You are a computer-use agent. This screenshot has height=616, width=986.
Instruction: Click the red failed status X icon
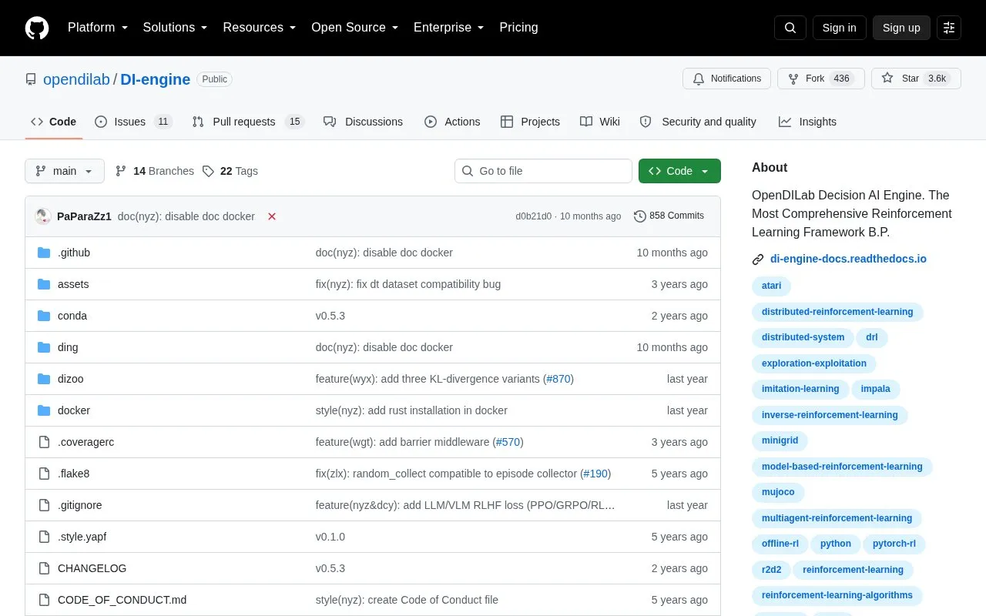click(x=272, y=216)
